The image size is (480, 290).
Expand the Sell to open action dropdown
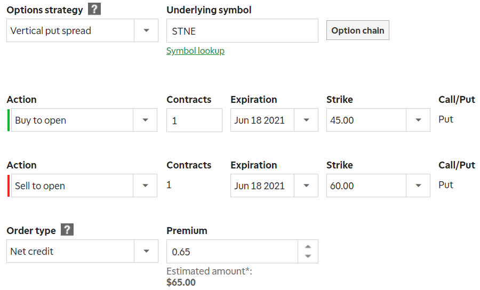click(x=84, y=186)
